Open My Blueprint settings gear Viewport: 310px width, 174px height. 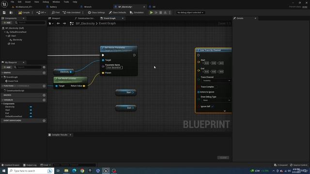[44, 67]
